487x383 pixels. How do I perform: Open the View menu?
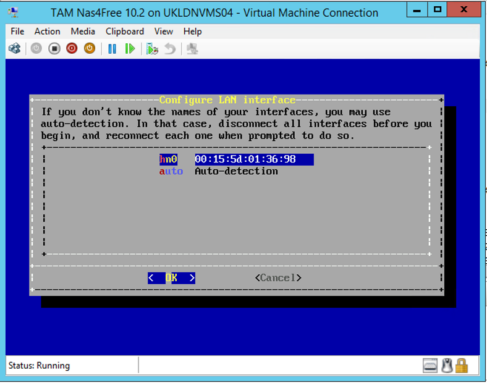(x=163, y=32)
